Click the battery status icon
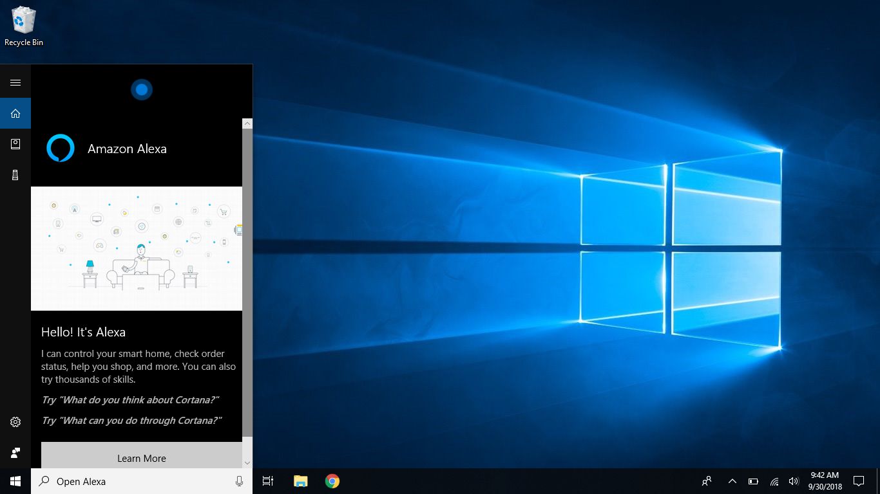 753,481
